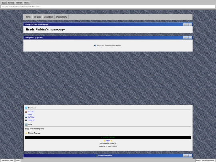Click the mailbox icon beside No posts found
The height and width of the screenshot is (162, 216).
tap(95, 46)
